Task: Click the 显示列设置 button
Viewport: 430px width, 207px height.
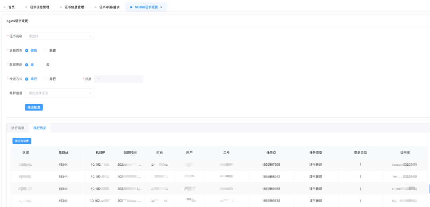Action: 22,141
